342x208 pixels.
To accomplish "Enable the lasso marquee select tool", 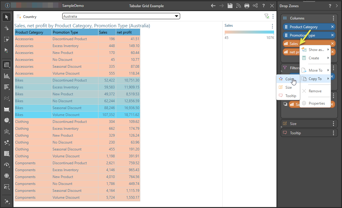I will pos(7,39).
